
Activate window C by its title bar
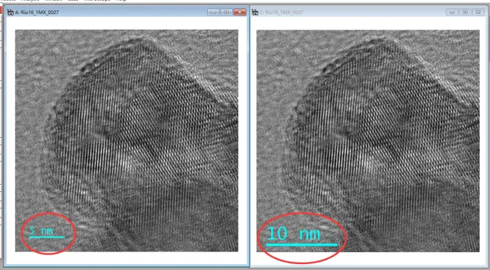click(350, 12)
